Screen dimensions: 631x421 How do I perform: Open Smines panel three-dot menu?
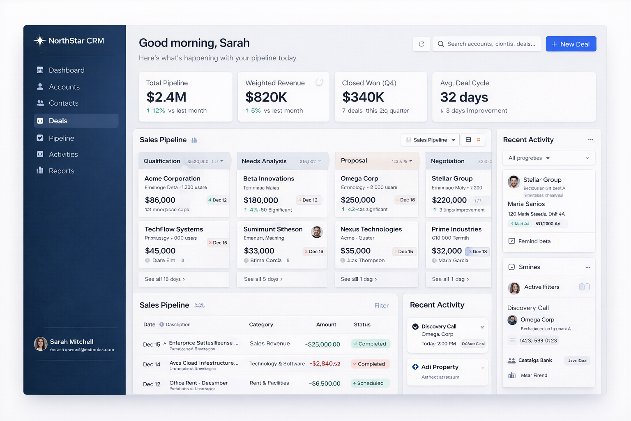click(x=587, y=267)
